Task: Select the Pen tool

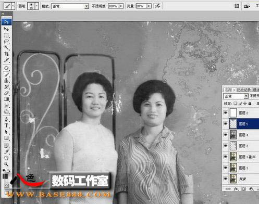Action: pyautogui.click(x=6, y=119)
